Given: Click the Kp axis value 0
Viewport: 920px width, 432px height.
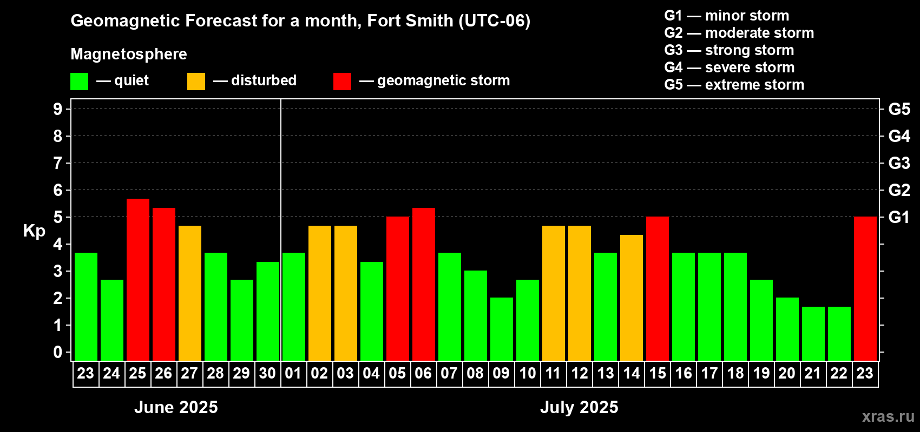Looking at the screenshot, I should [58, 352].
